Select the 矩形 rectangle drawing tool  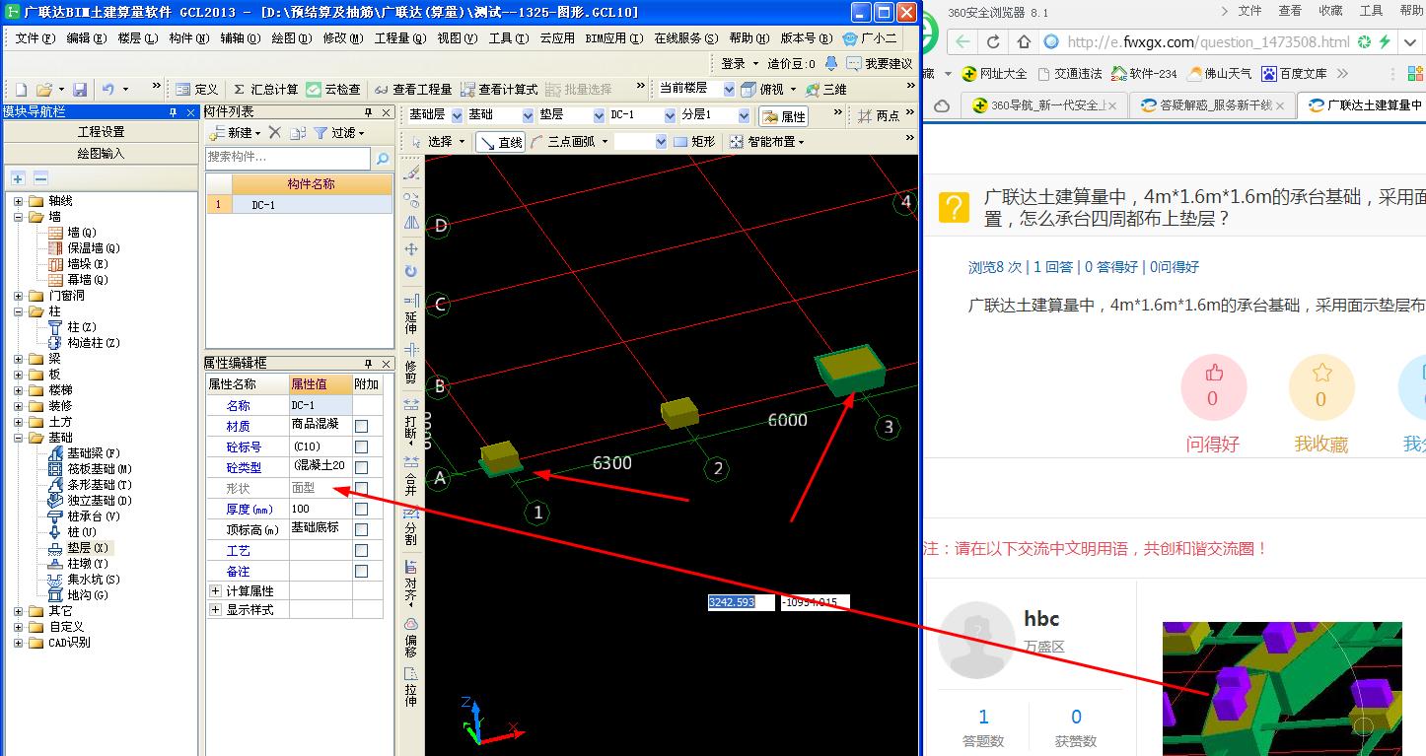click(694, 142)
